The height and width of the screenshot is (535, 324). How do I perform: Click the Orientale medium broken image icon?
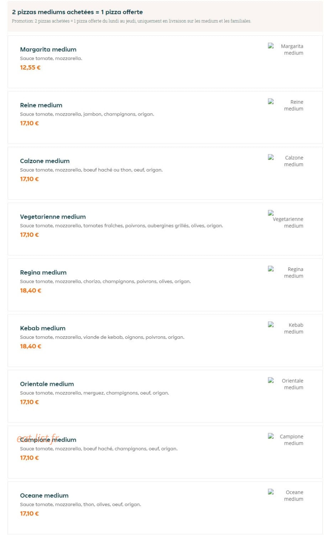click(271, 380)
